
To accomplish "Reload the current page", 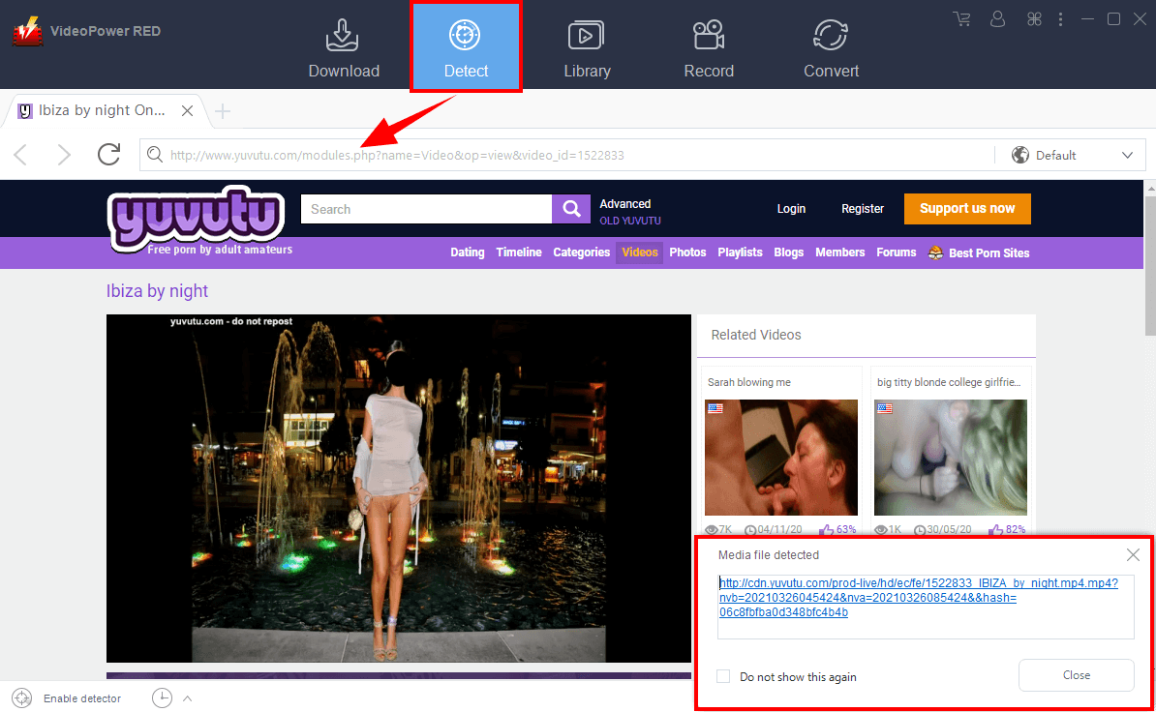I will point(109,155).
